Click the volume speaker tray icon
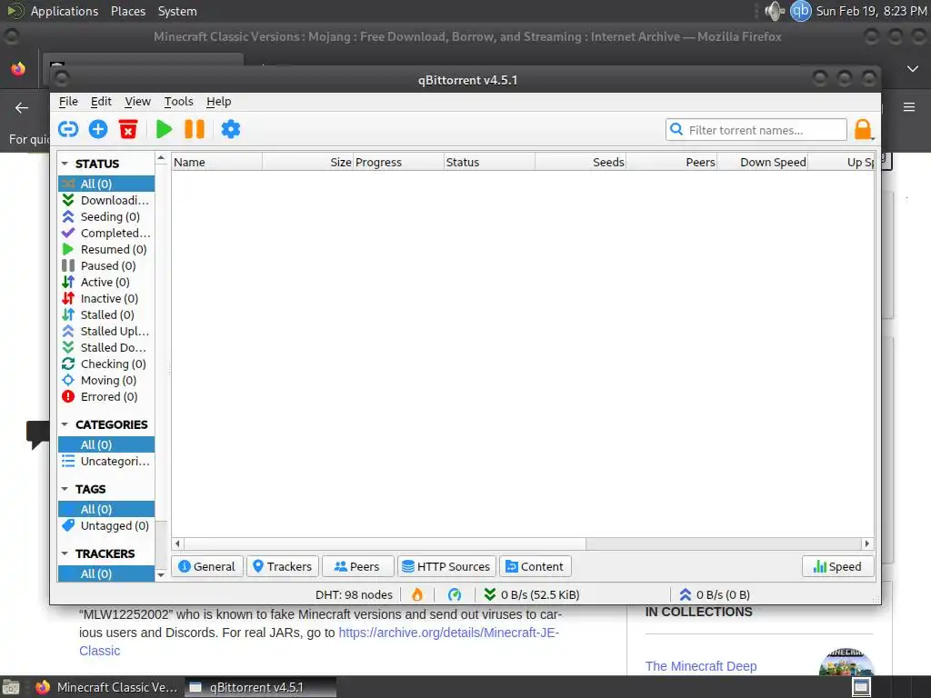Image resolution: width=931 pixels, height=698 pixels. coord(775,11)
